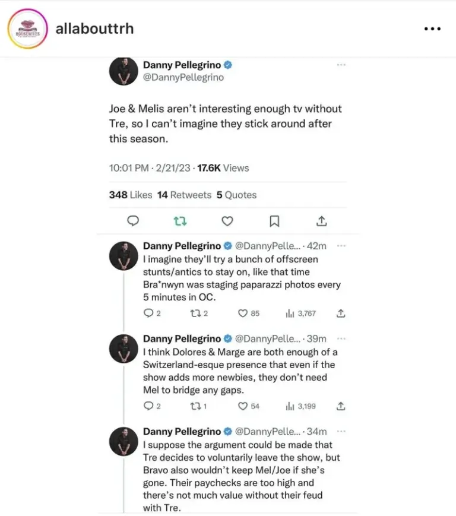This screenshot has width=456, height=516.
Task: Tap Danny Pellegrino's avatar on the 42m reply
Action: click(123, 256)
